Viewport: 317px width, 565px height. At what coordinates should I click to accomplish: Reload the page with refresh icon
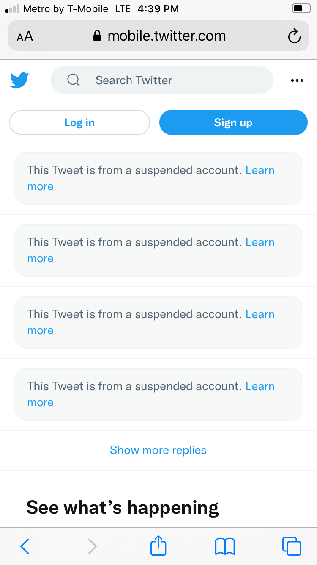tap(294, 36)
